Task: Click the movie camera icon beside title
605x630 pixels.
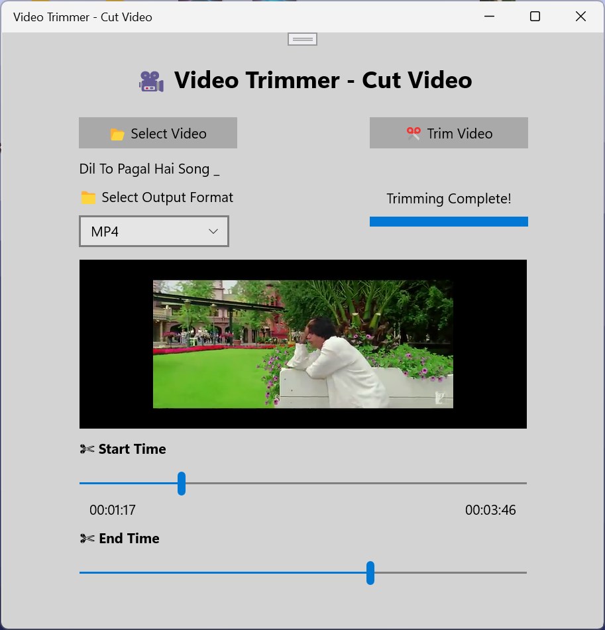Action: [151, 81]
